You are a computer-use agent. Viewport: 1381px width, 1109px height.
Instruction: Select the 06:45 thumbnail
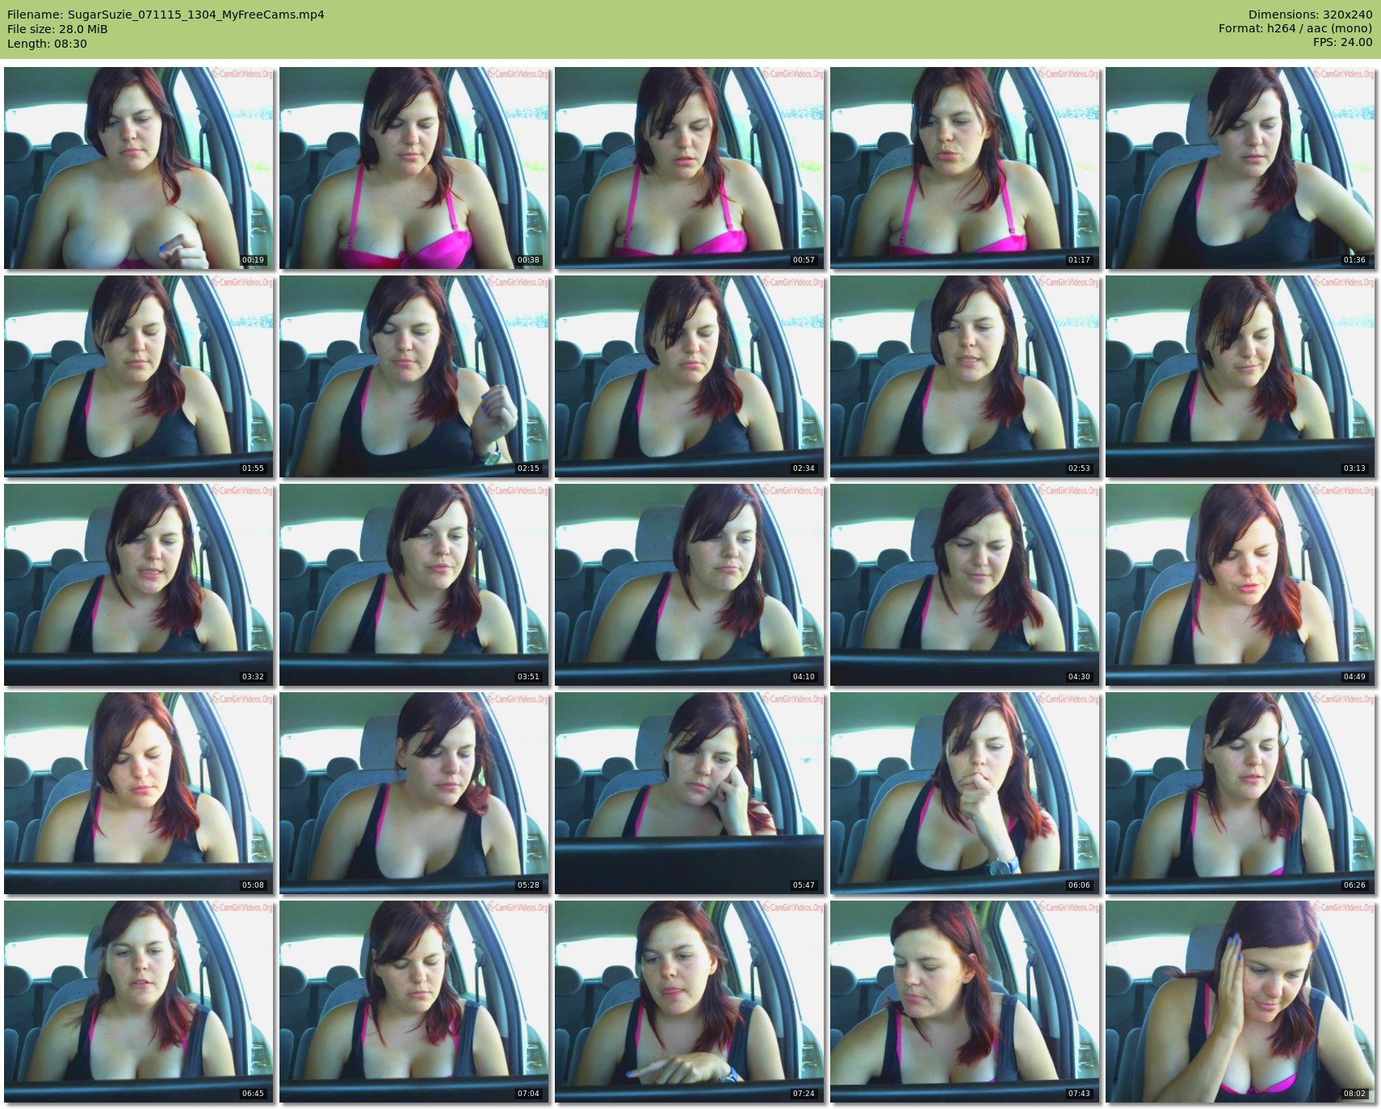pyautogui.click(x=139, y=1002)
